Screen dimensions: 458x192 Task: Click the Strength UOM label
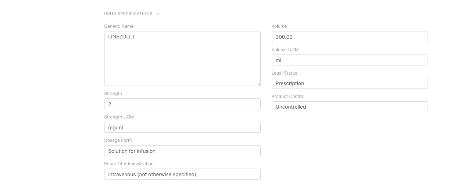[x=119, y=117]
